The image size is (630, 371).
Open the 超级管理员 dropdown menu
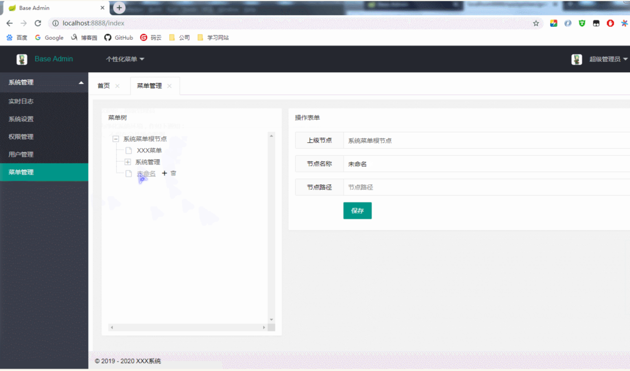[604, 59]
